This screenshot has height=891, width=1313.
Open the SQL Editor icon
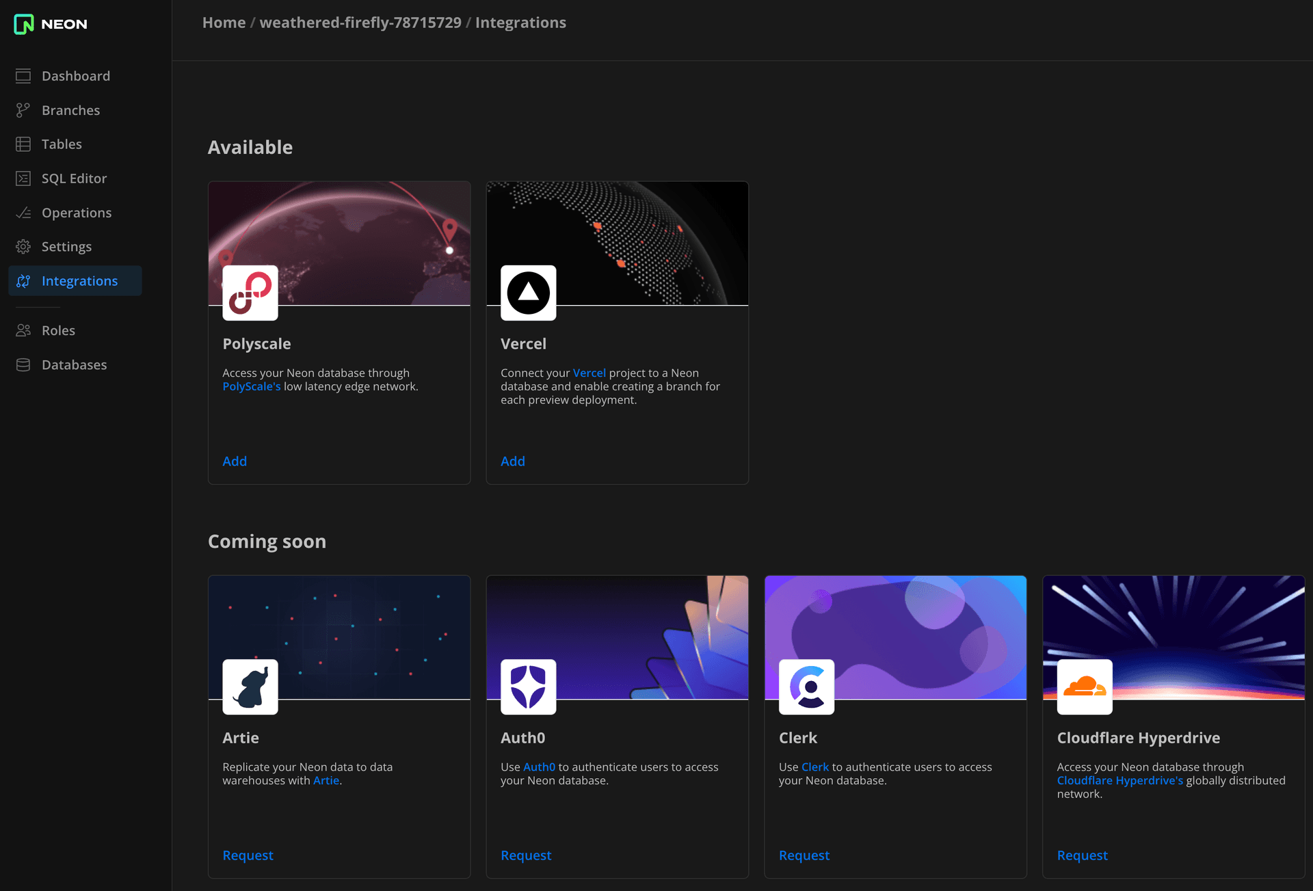tap(23, 178)
